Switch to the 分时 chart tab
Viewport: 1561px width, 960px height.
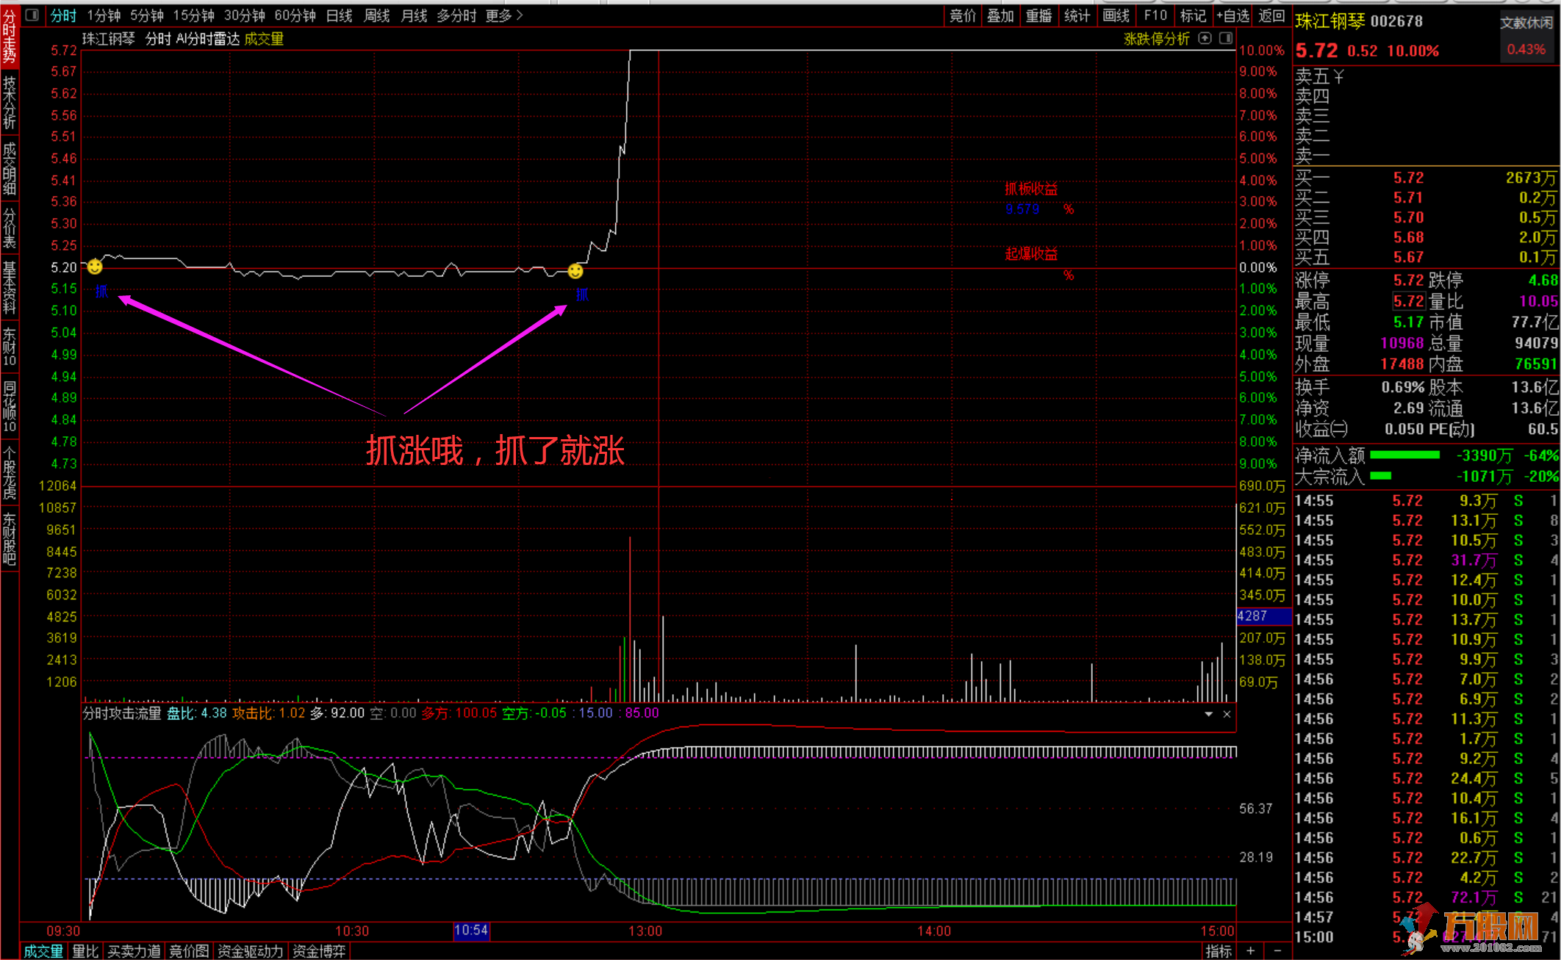pyautogui.click(x=63, y=15)
